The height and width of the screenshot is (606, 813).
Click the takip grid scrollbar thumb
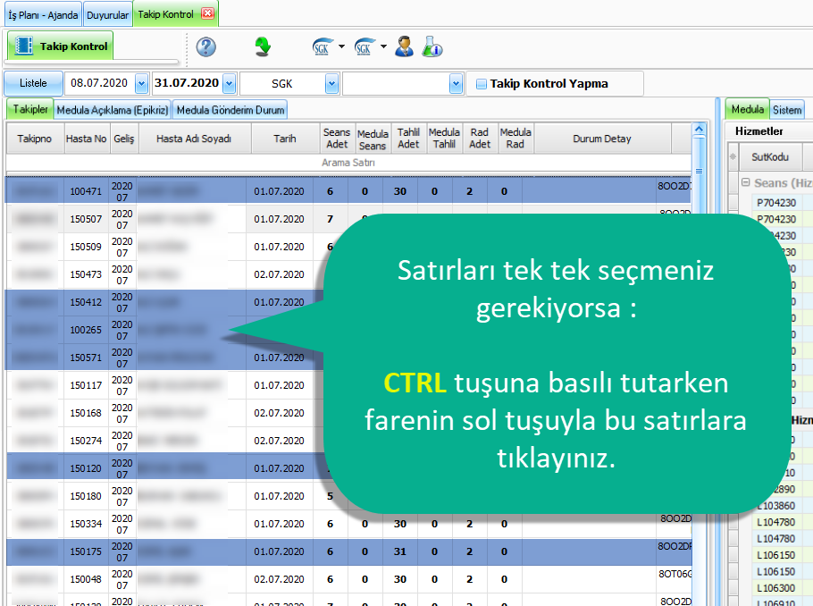coord(699,172)
